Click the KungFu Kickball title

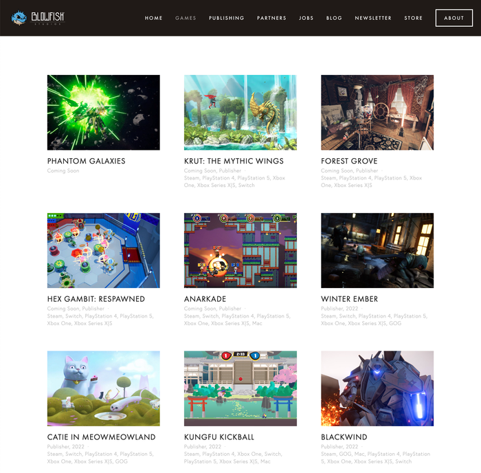click(x=219, y=437)
